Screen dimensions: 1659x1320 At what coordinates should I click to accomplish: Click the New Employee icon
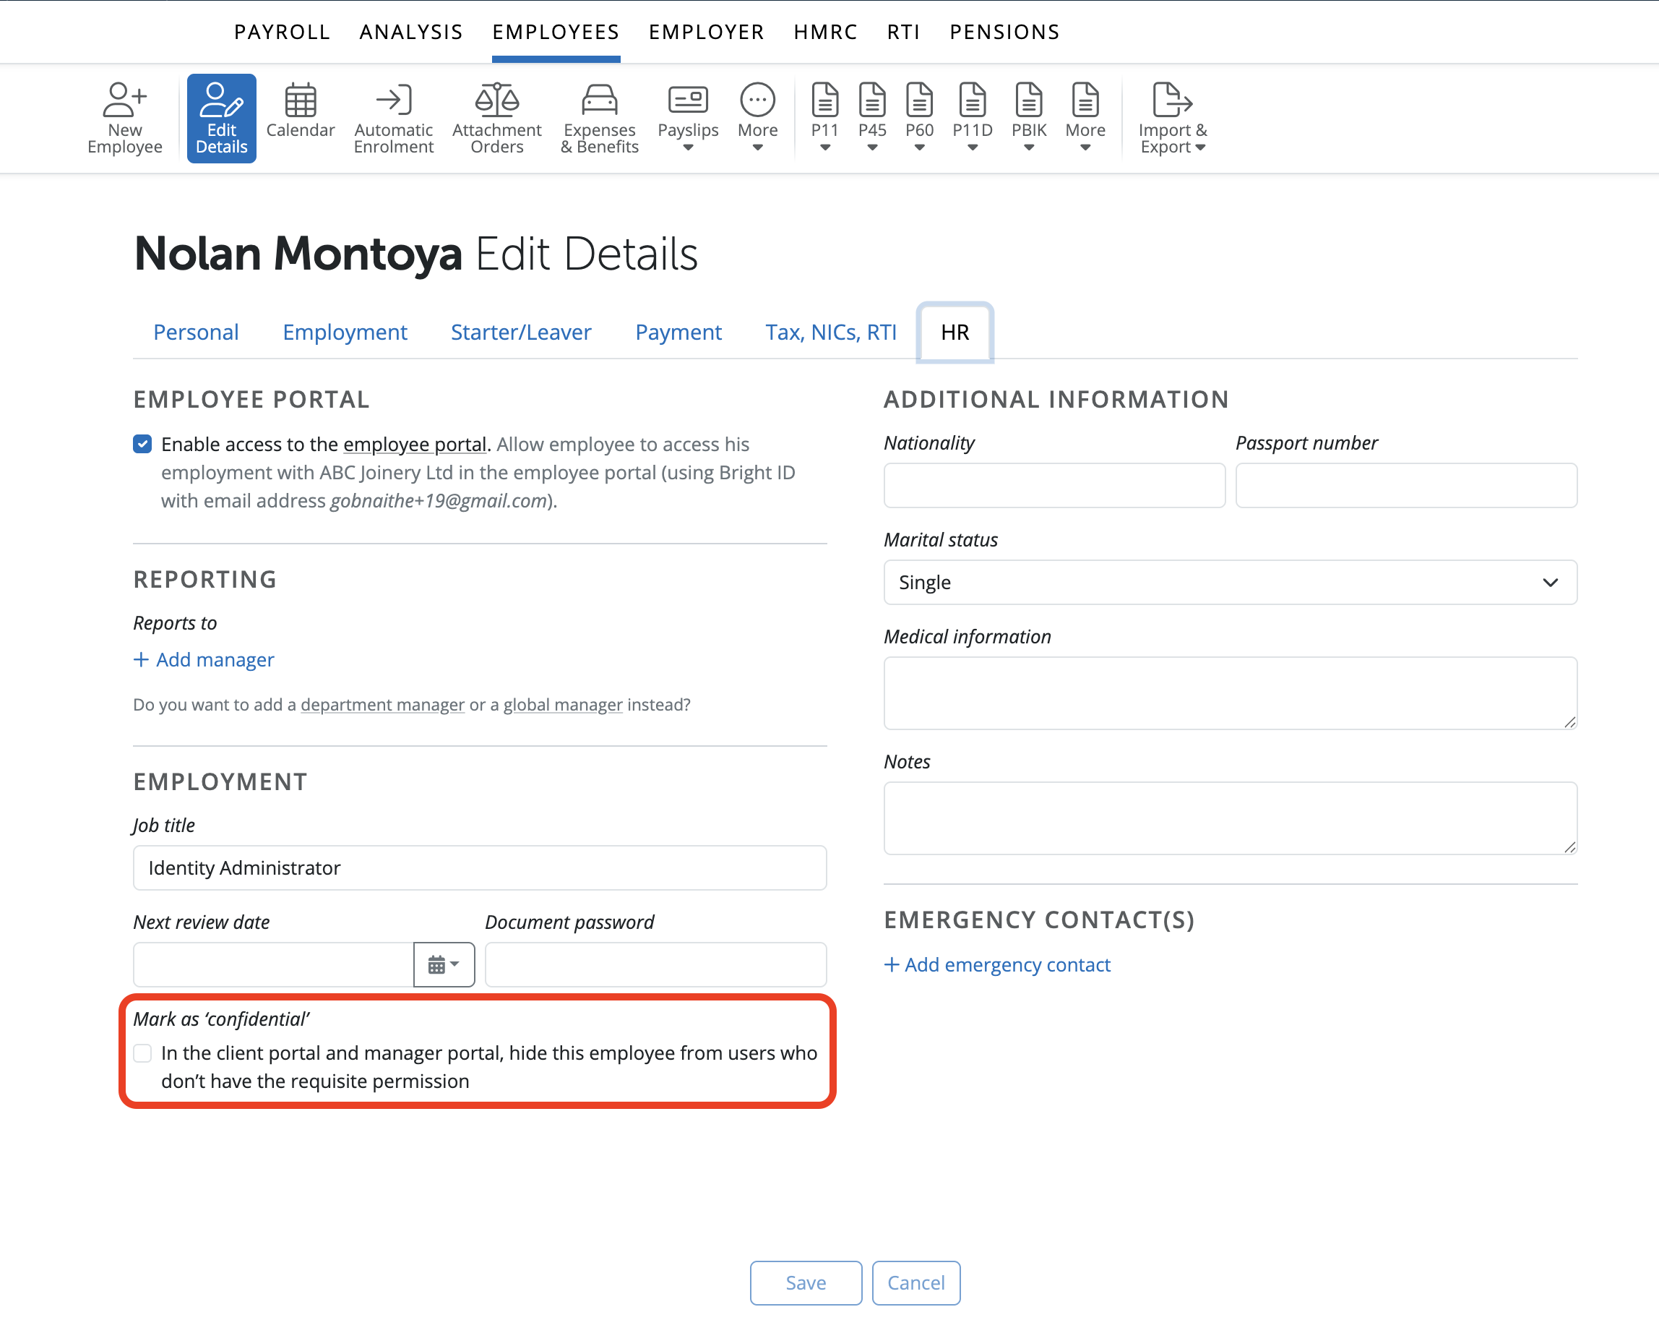click(x=125, y=100)
